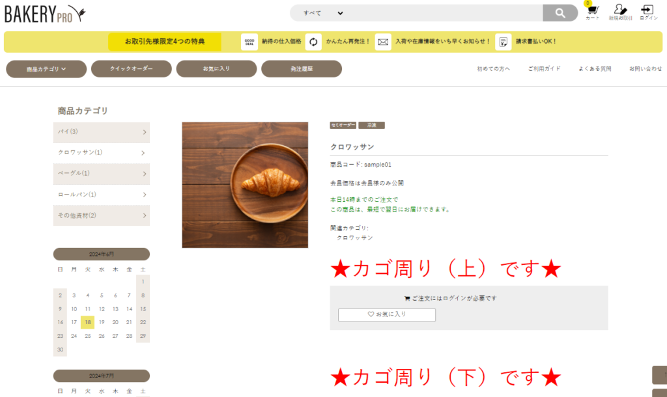Click the croissant product image
This screenshot has height=397, width=667.
tap(245, 185)
